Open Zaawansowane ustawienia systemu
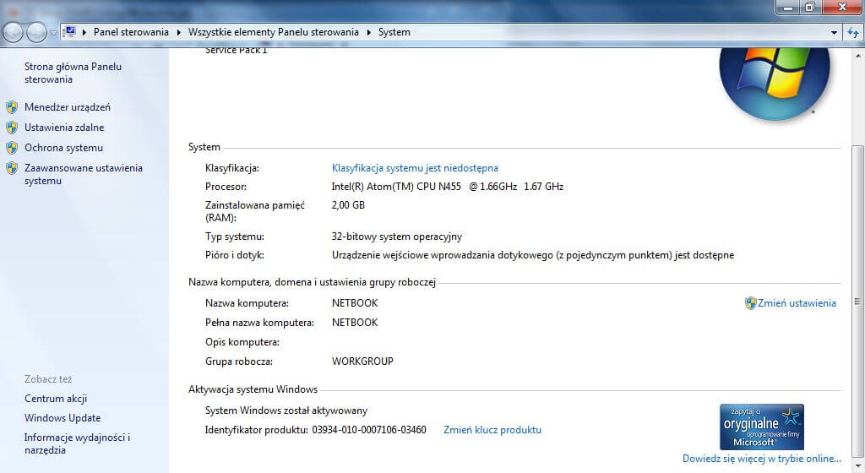This screenshot has width=865, height=473. [x=84, y=174]
